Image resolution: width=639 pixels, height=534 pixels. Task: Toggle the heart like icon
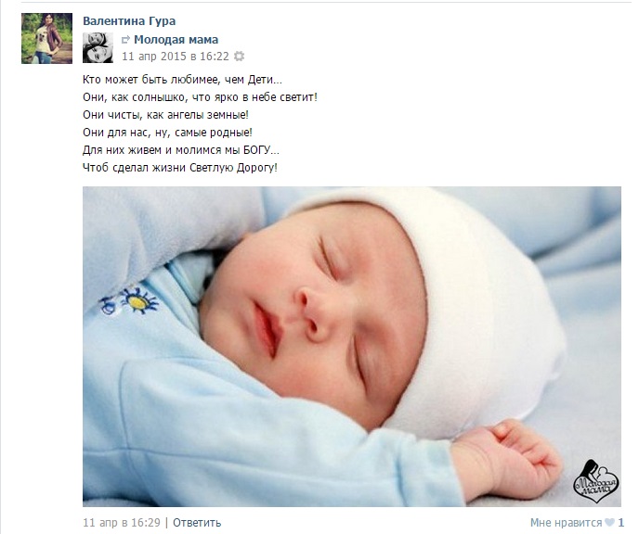pos(609,523)
